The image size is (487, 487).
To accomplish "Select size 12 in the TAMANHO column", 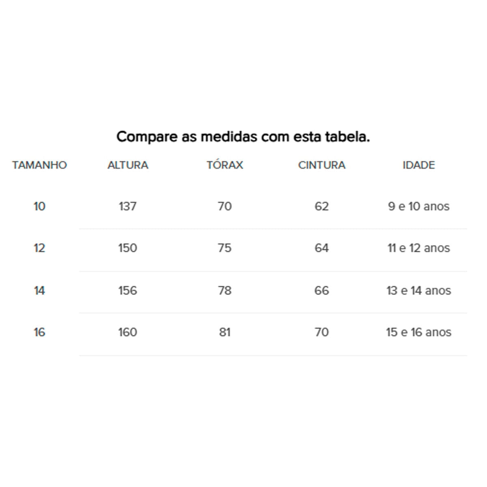I will coord(39,248).
